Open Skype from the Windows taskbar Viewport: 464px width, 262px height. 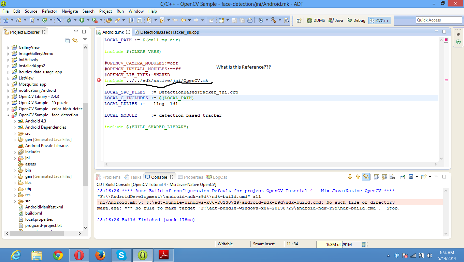coord(121,255)
